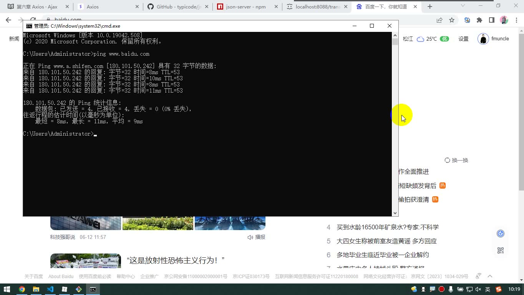Click 帮助中心 footer link

pos(126,277)
